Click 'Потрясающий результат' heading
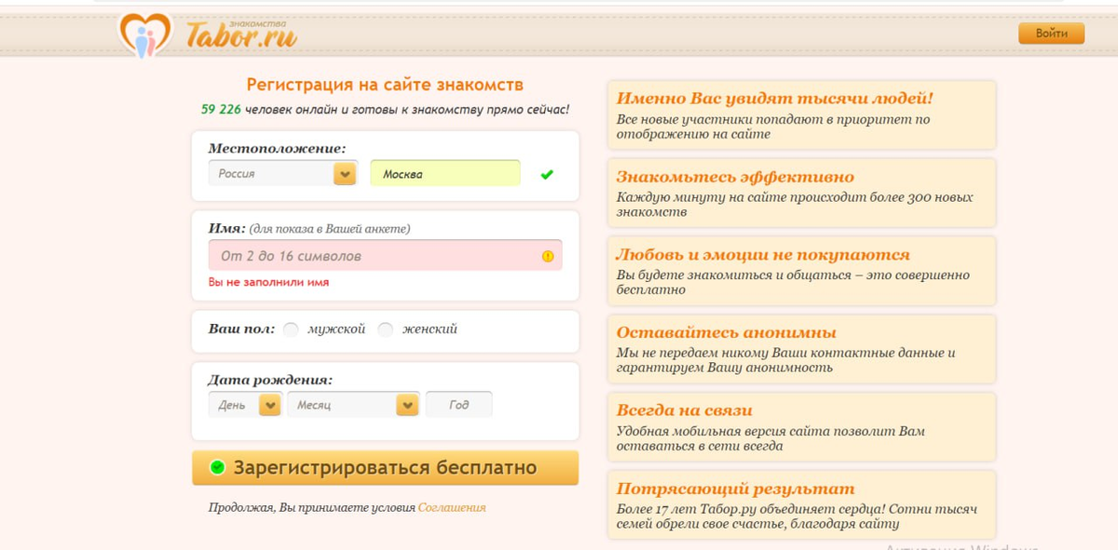The height and width of the screenshot is (550, 1118). tap(735, 489)
